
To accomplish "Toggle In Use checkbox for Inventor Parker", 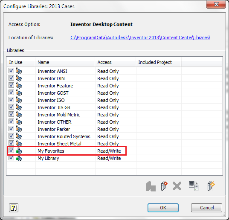I will tap(11, 129).
